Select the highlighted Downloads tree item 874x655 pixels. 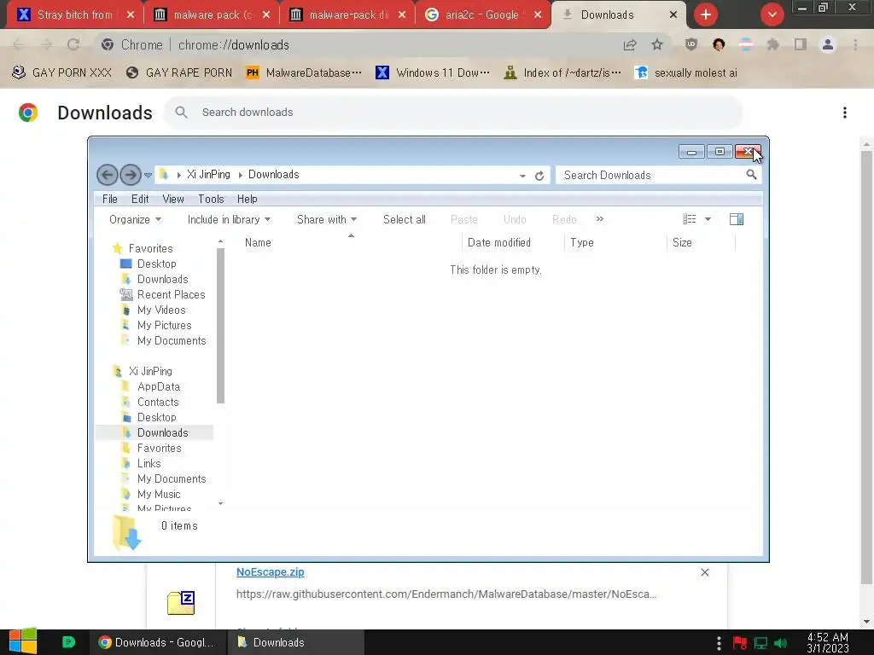pyautogui.click(x=154, y=432)
